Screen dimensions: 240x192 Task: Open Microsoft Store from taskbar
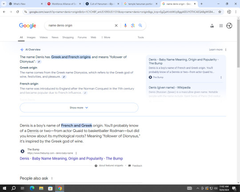click(50, 188)
